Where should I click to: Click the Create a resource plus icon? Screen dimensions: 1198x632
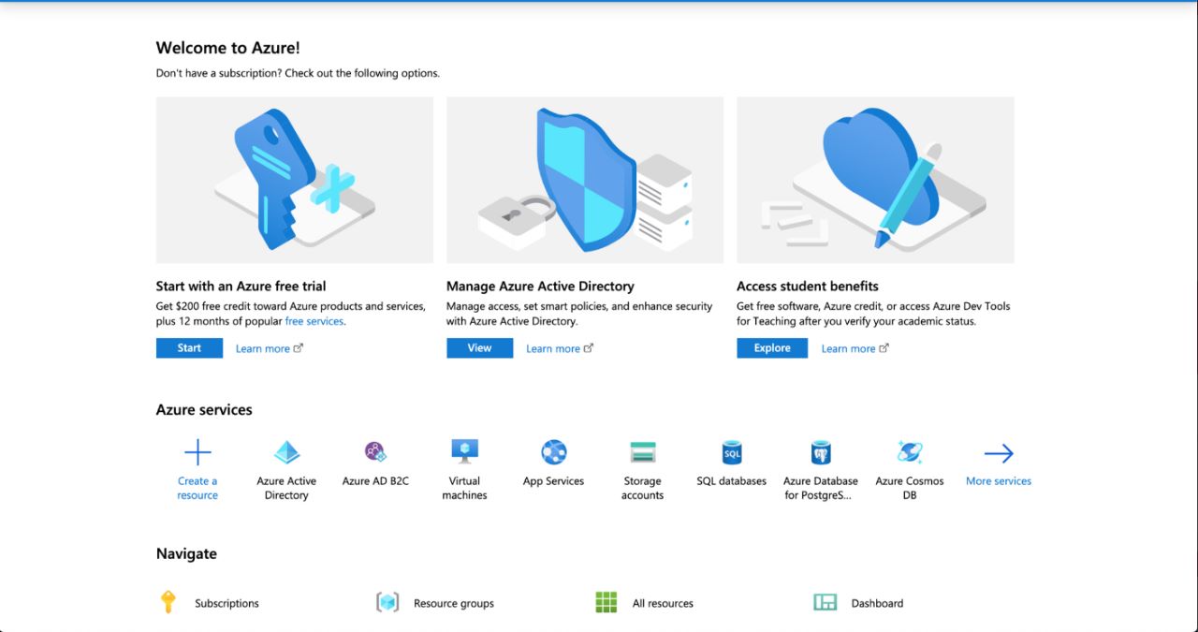coord(197,453)
